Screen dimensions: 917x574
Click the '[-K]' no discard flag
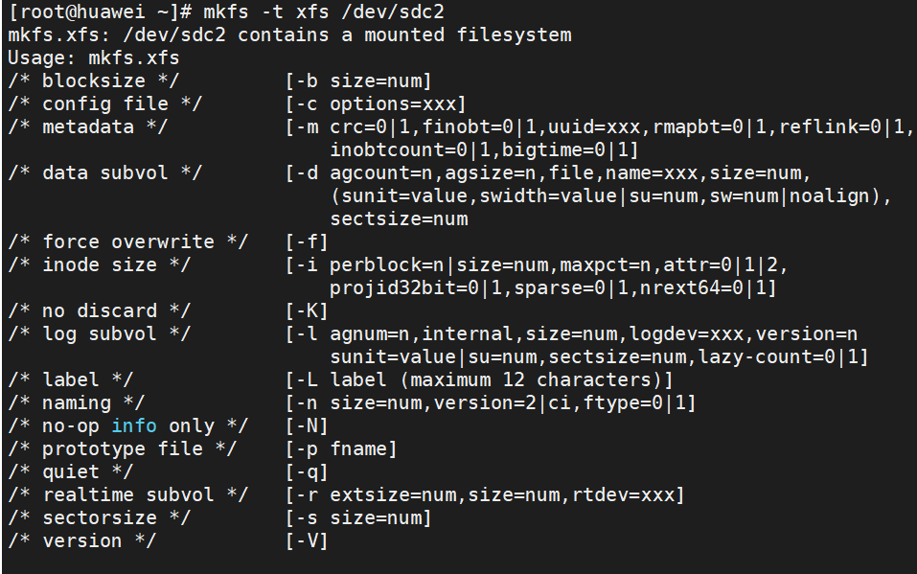click(x=307, y=311)
